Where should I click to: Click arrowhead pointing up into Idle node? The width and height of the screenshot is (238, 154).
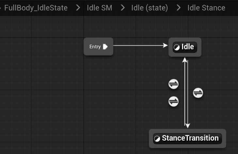185,60
